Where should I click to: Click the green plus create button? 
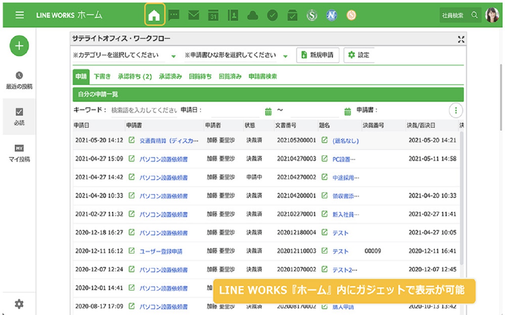(19, 46)
